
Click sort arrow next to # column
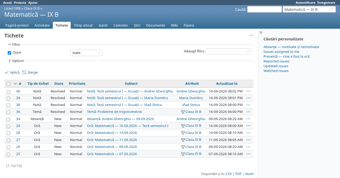(x=15, y=84)
